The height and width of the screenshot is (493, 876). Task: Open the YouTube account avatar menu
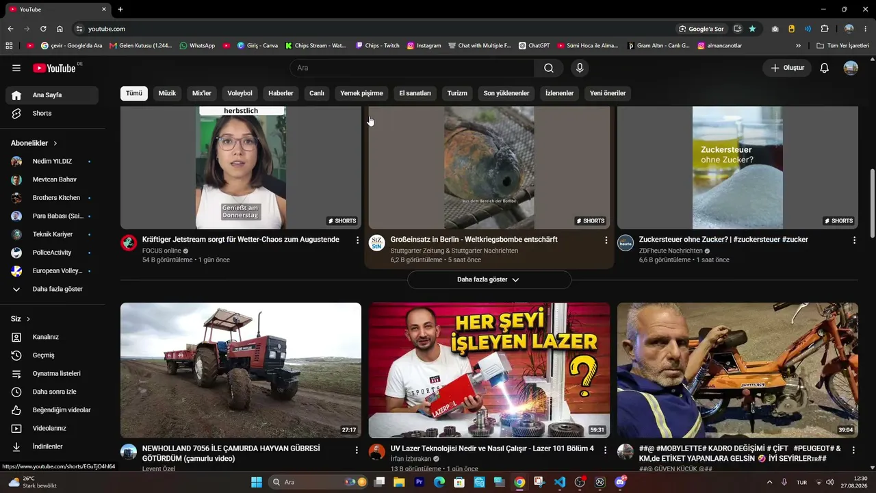(851, 68)
